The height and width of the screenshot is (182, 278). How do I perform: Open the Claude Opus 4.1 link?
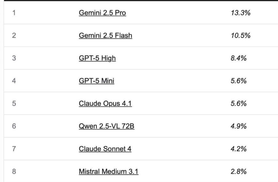tap(105, 104)
